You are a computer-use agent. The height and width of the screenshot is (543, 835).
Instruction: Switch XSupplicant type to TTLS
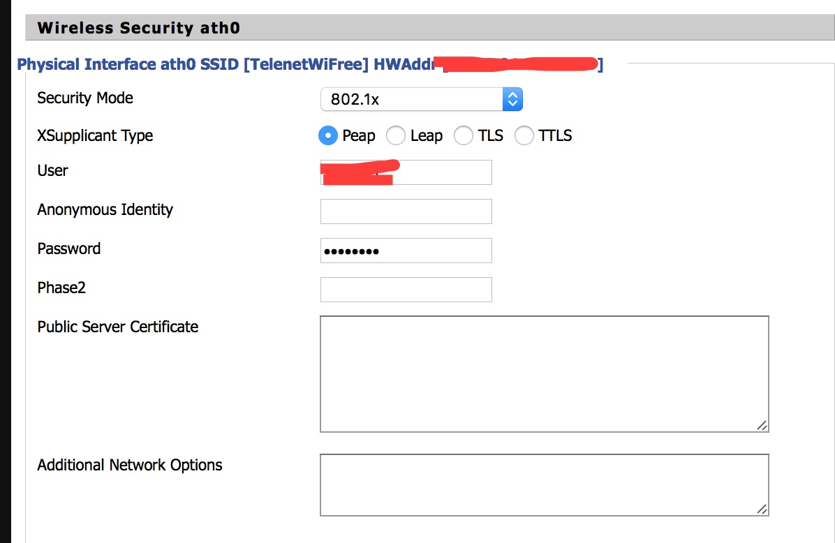[524, 135]
